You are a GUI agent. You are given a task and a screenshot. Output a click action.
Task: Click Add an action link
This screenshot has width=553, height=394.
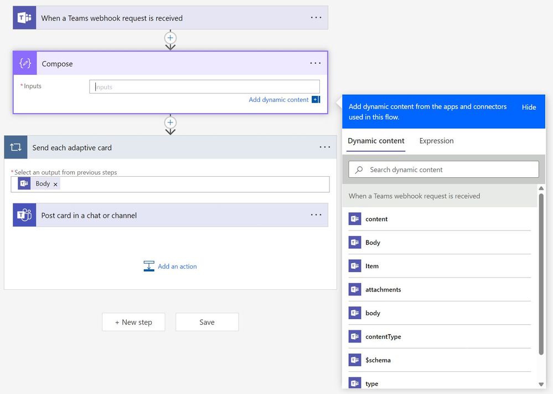(177, 267)
